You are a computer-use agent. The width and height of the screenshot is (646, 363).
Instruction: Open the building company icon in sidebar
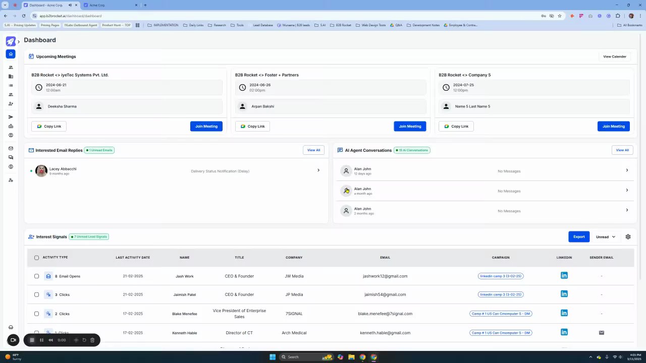(11, 77)
